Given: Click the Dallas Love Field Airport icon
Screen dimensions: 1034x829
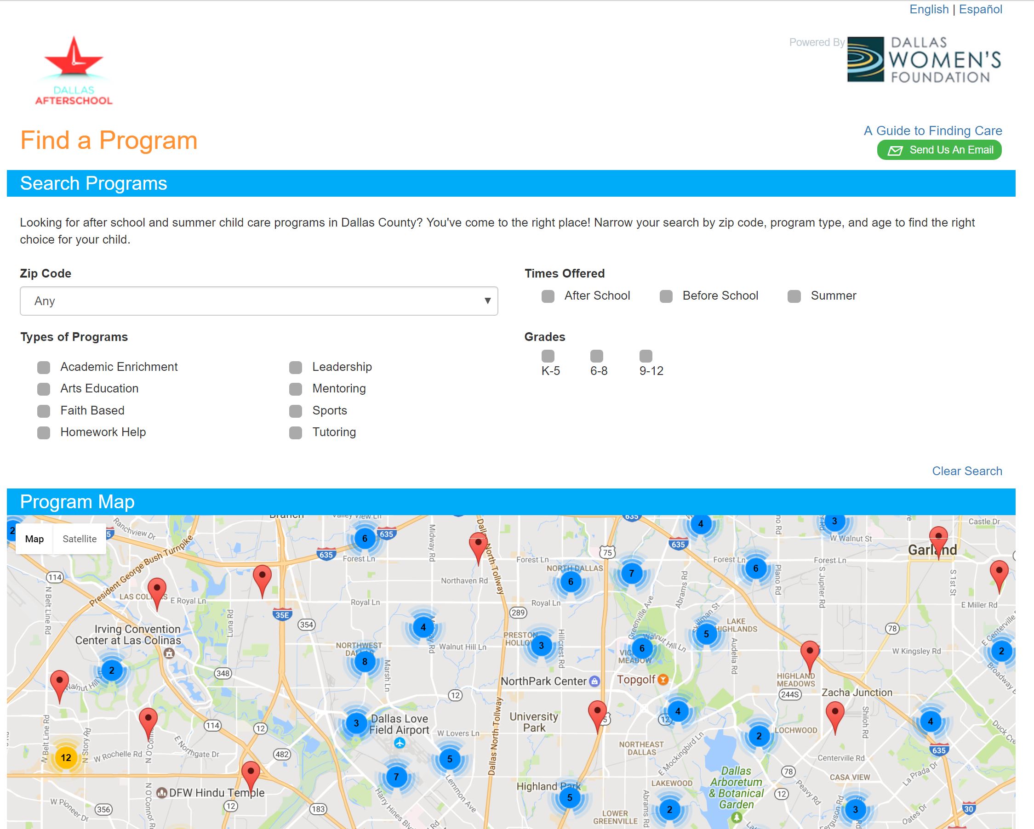Looking at the screenshot, I should 400,743.
